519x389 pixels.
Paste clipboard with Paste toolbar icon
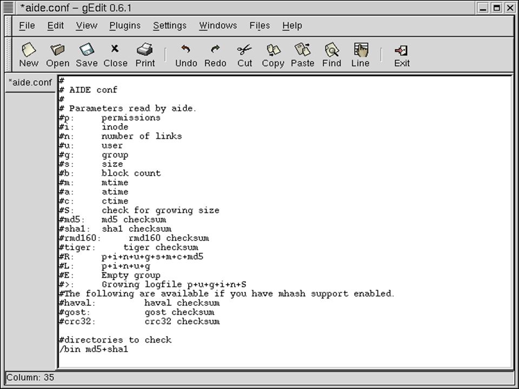302,55
